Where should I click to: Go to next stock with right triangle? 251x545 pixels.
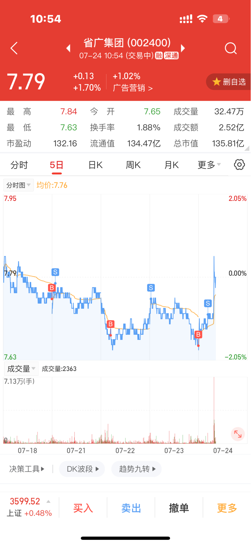point(183,48)
